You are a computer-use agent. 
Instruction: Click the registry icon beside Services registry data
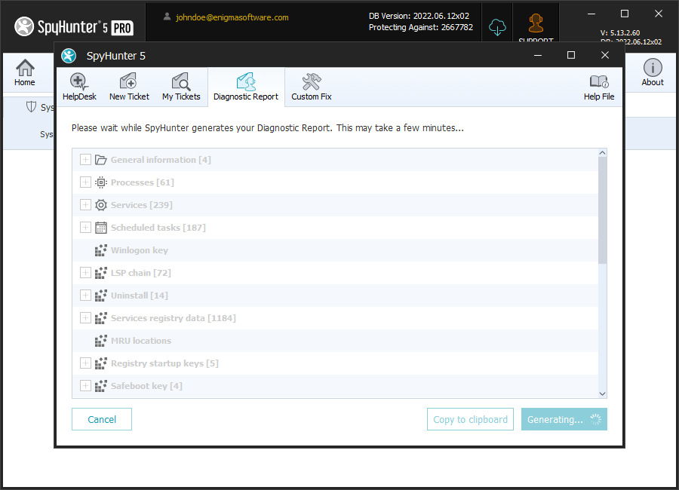coord(101,317)
